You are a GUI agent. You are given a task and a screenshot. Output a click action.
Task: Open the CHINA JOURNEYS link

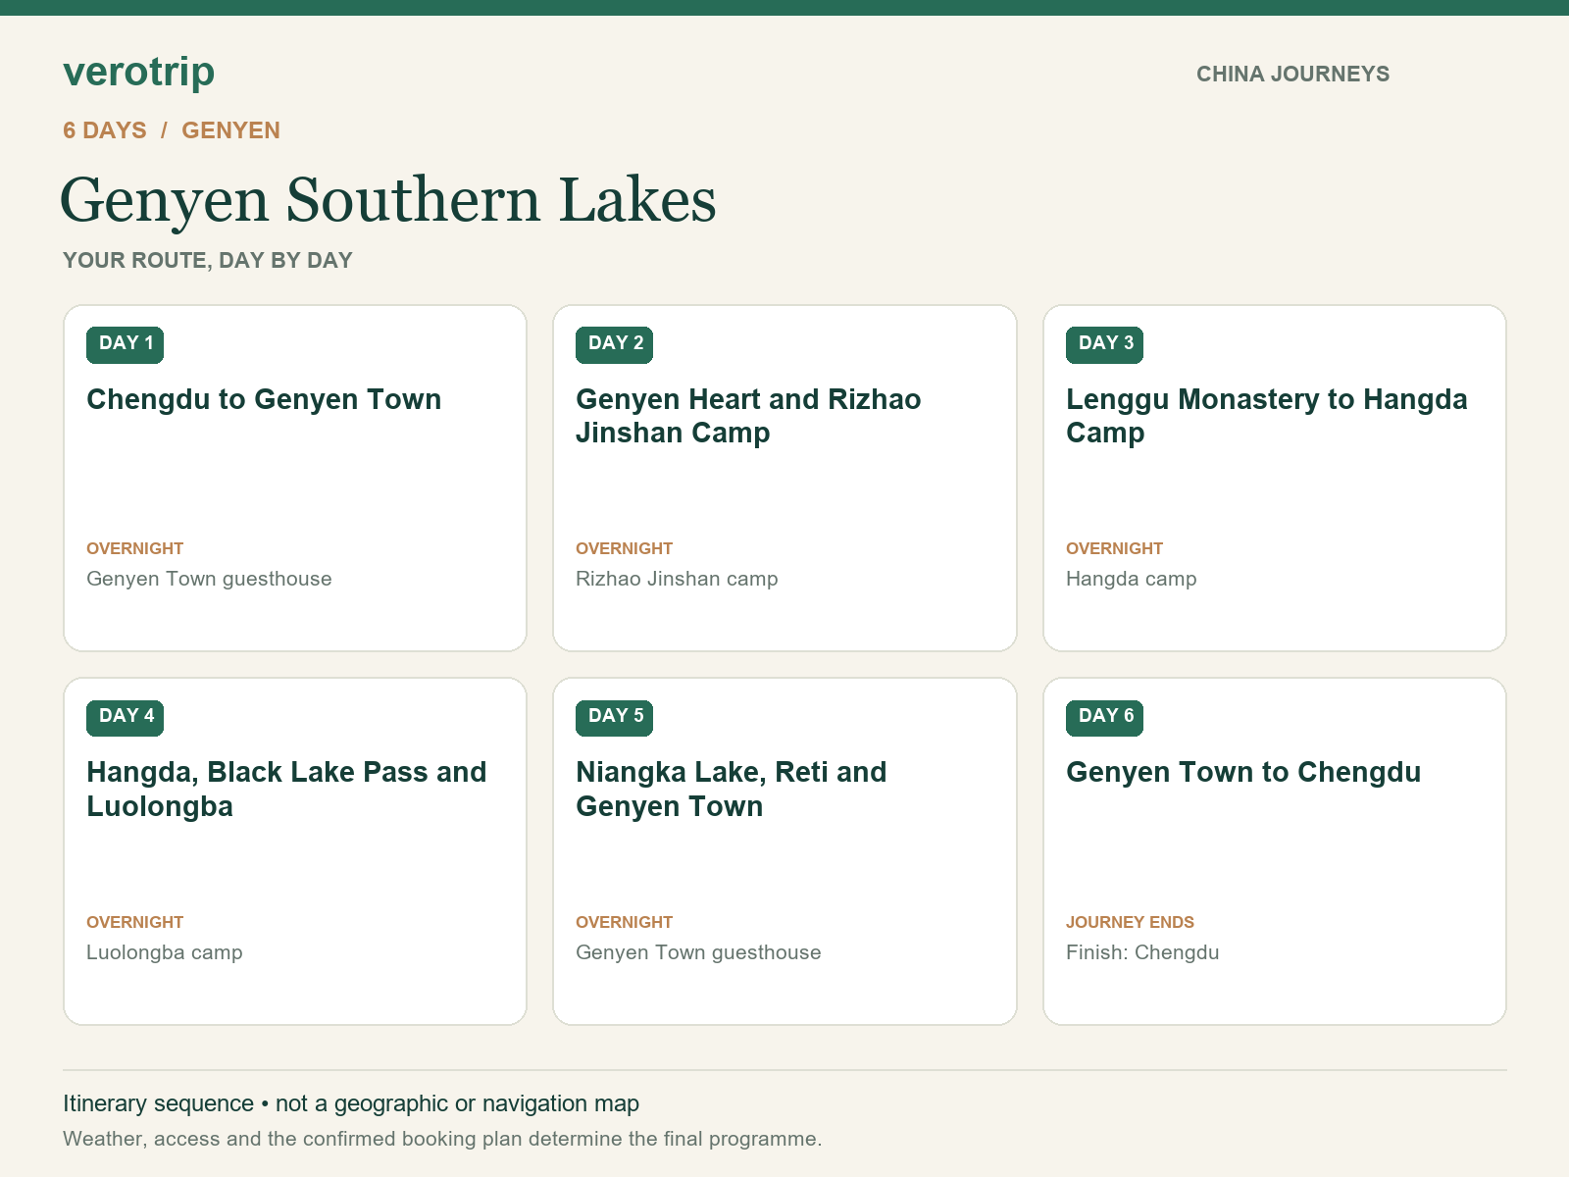click(1292, 75)
